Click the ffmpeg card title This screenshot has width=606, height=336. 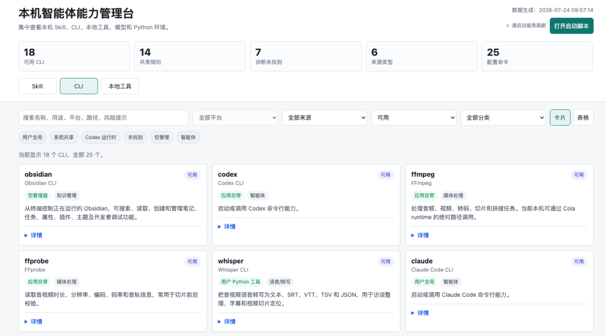point(423,174)
